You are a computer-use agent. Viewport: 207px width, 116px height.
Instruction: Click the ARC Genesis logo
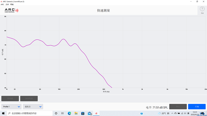11,10
